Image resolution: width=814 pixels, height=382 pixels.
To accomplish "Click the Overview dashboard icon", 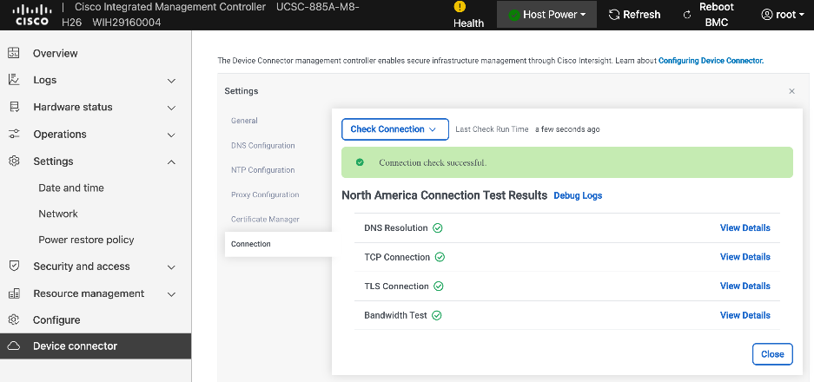I will tap(14, 53).
